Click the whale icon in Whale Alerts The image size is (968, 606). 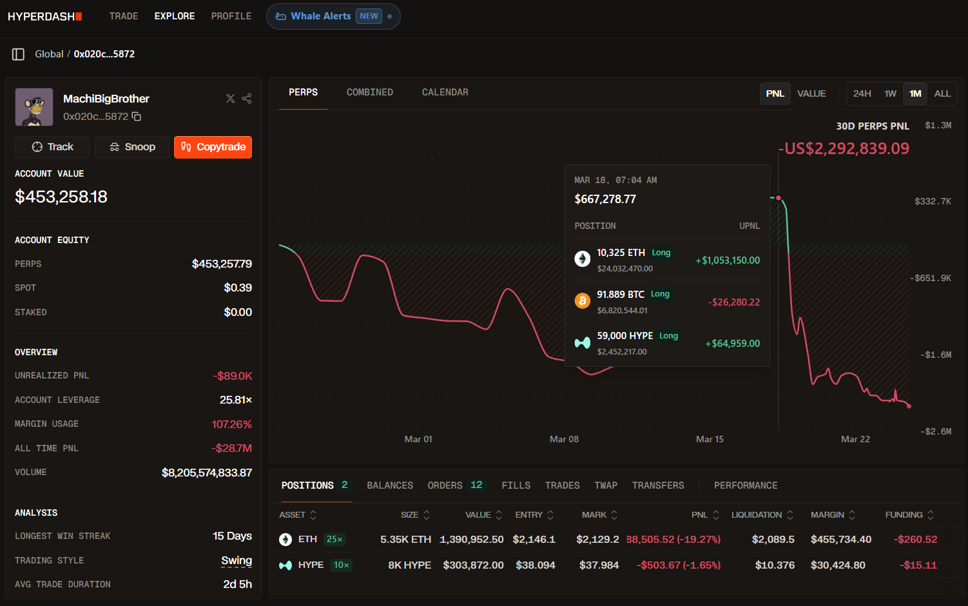click(x=281, y=16)
